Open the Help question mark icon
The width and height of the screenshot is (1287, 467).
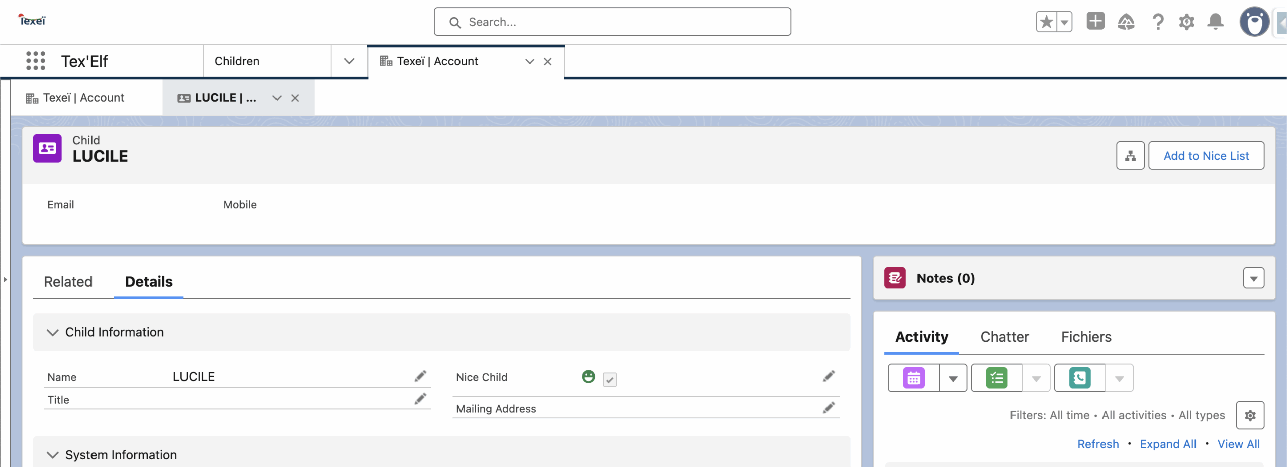click(x=1157, y=22)
